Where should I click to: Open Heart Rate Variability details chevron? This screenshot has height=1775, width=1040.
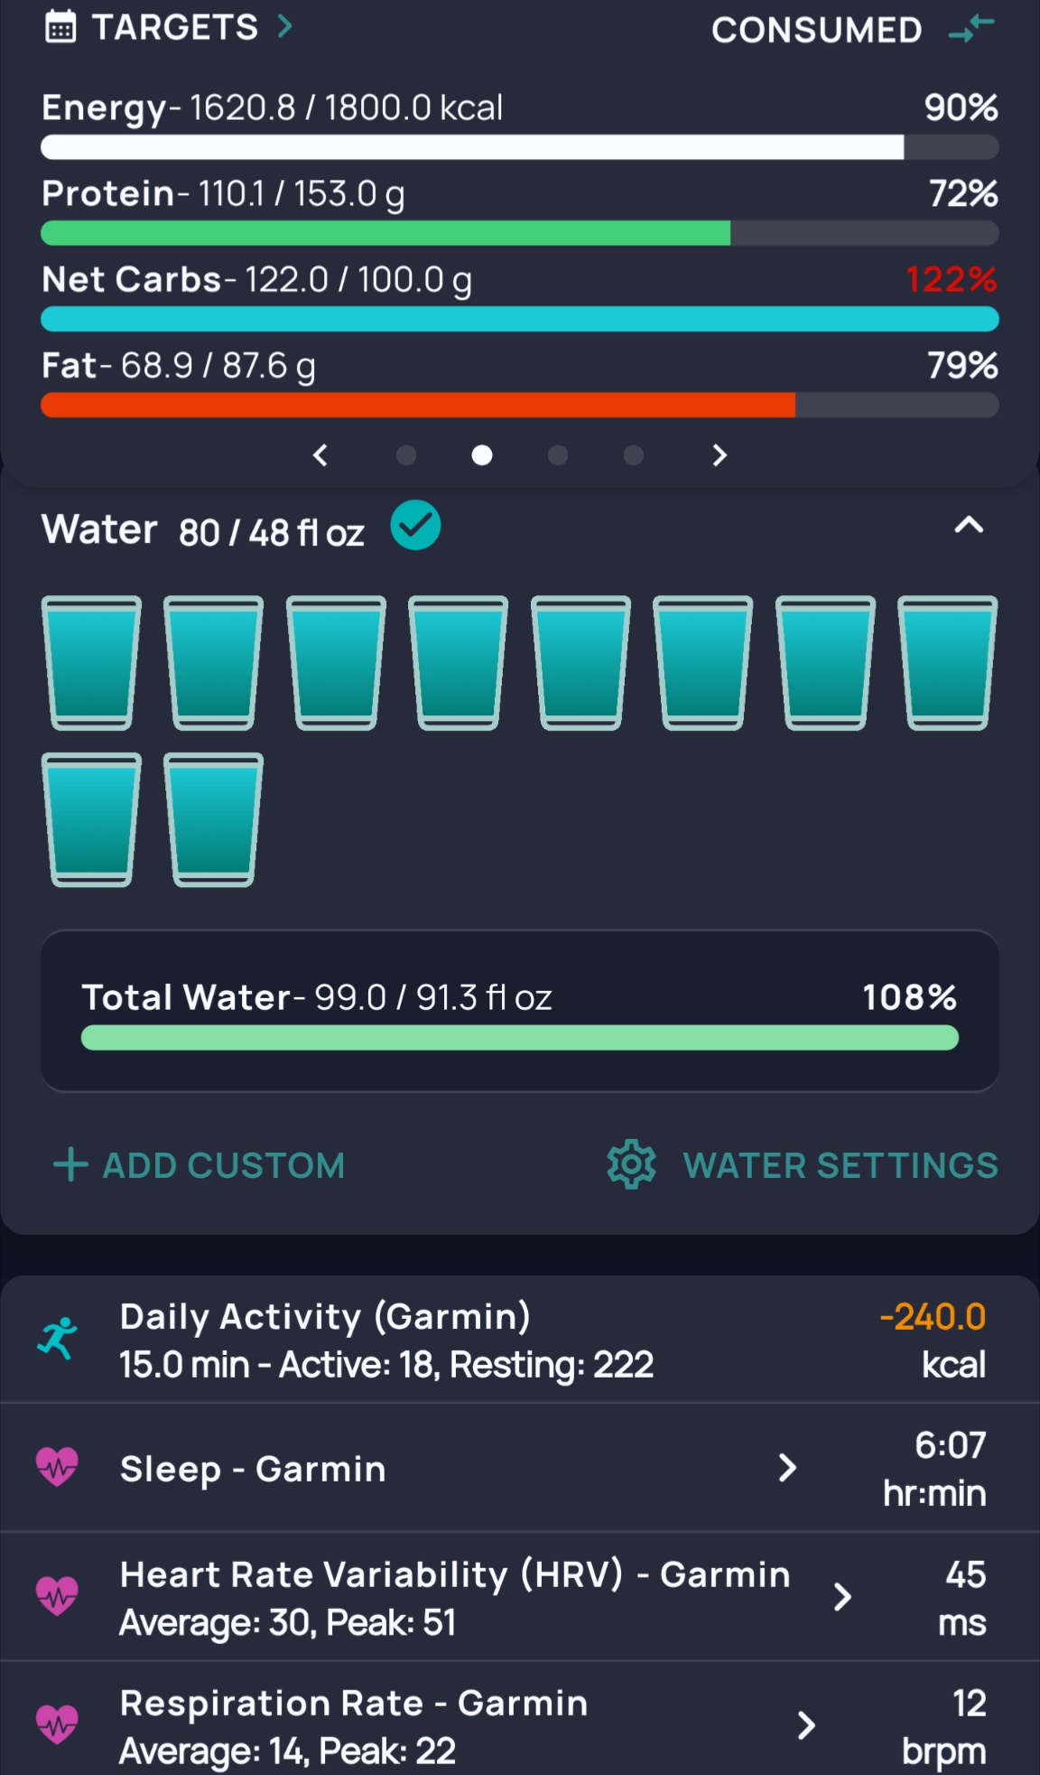click(841, 1596)
